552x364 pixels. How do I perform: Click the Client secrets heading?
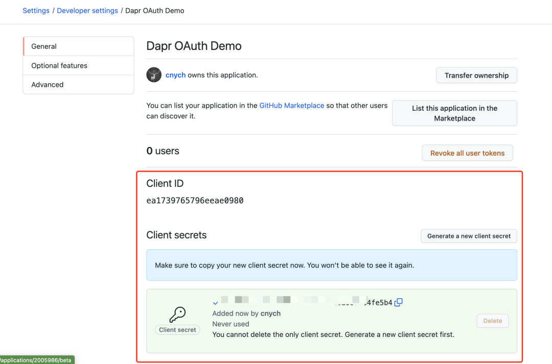(x=176, y=235)
